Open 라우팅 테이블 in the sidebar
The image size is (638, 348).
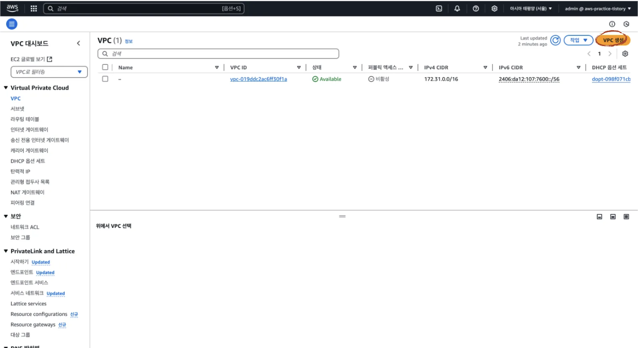pyautogui.click(x=25, y=119)
